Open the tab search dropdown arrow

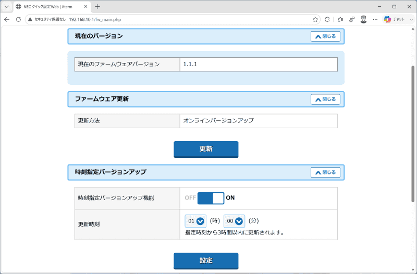coord(7,7)
